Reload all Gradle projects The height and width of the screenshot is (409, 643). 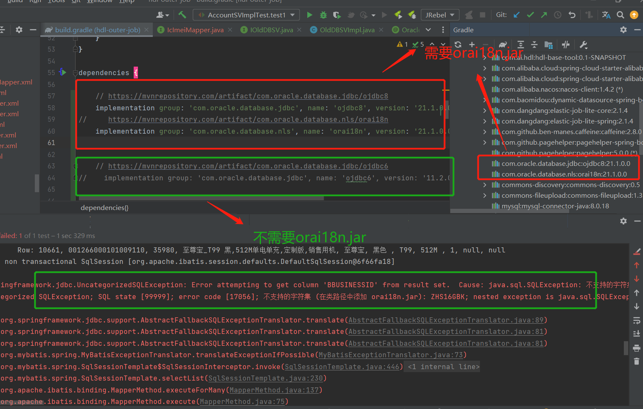click(458, 45)
